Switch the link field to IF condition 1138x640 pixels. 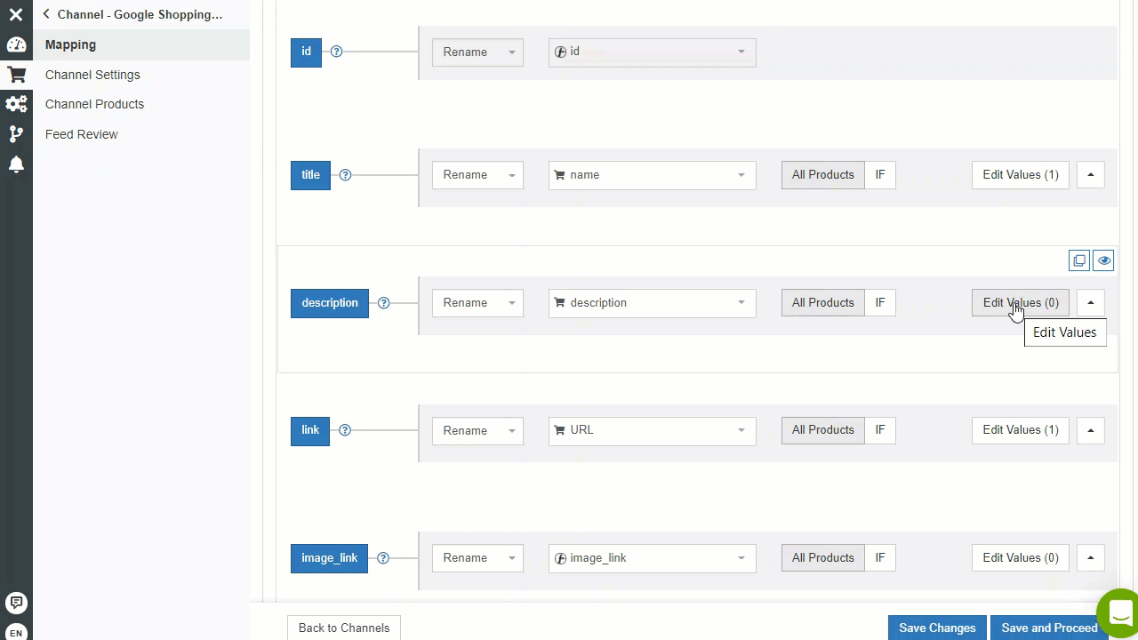click(x=880, y=430)
